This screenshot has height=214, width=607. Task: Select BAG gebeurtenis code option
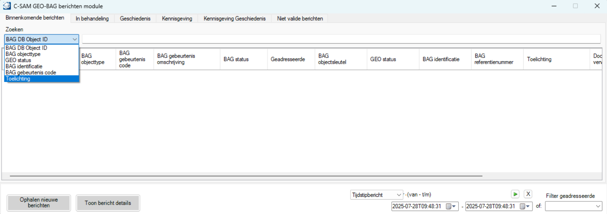[x=42, y=72]
